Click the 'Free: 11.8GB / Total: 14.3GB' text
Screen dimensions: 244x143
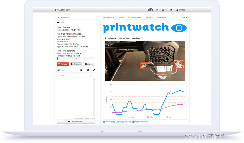tap(84, 118)
